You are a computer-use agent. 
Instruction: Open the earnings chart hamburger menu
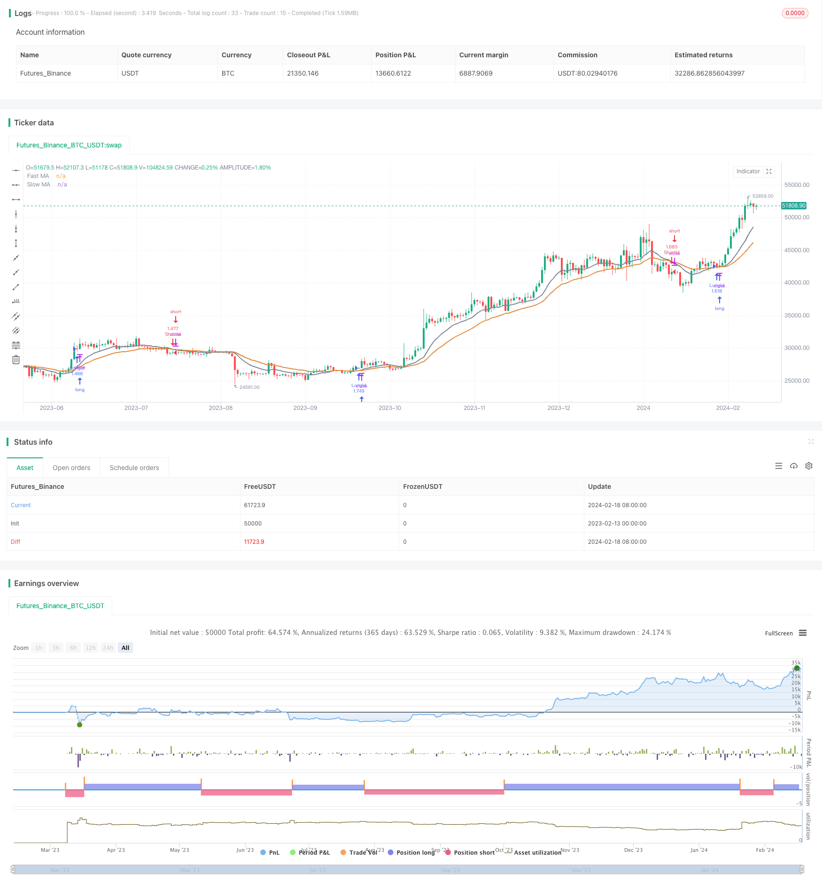803,633
